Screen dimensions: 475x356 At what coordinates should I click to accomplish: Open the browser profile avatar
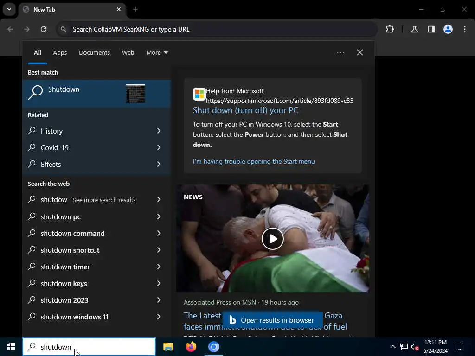click(448, 29)
